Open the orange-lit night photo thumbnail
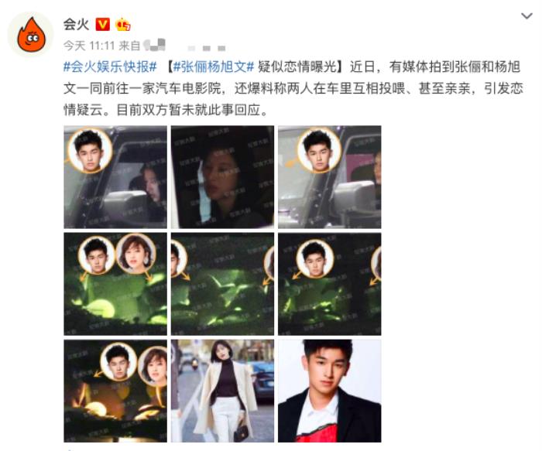This screenshot has height=451, width=542. (x=115, y=391)
